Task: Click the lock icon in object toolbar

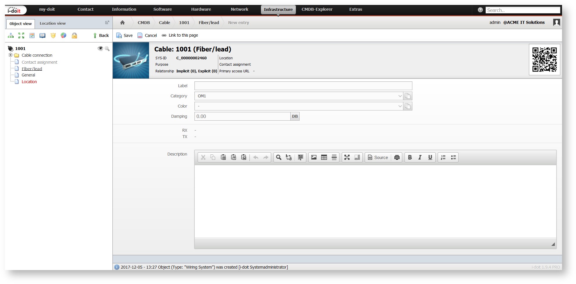Action: click(x=74, y=35)
